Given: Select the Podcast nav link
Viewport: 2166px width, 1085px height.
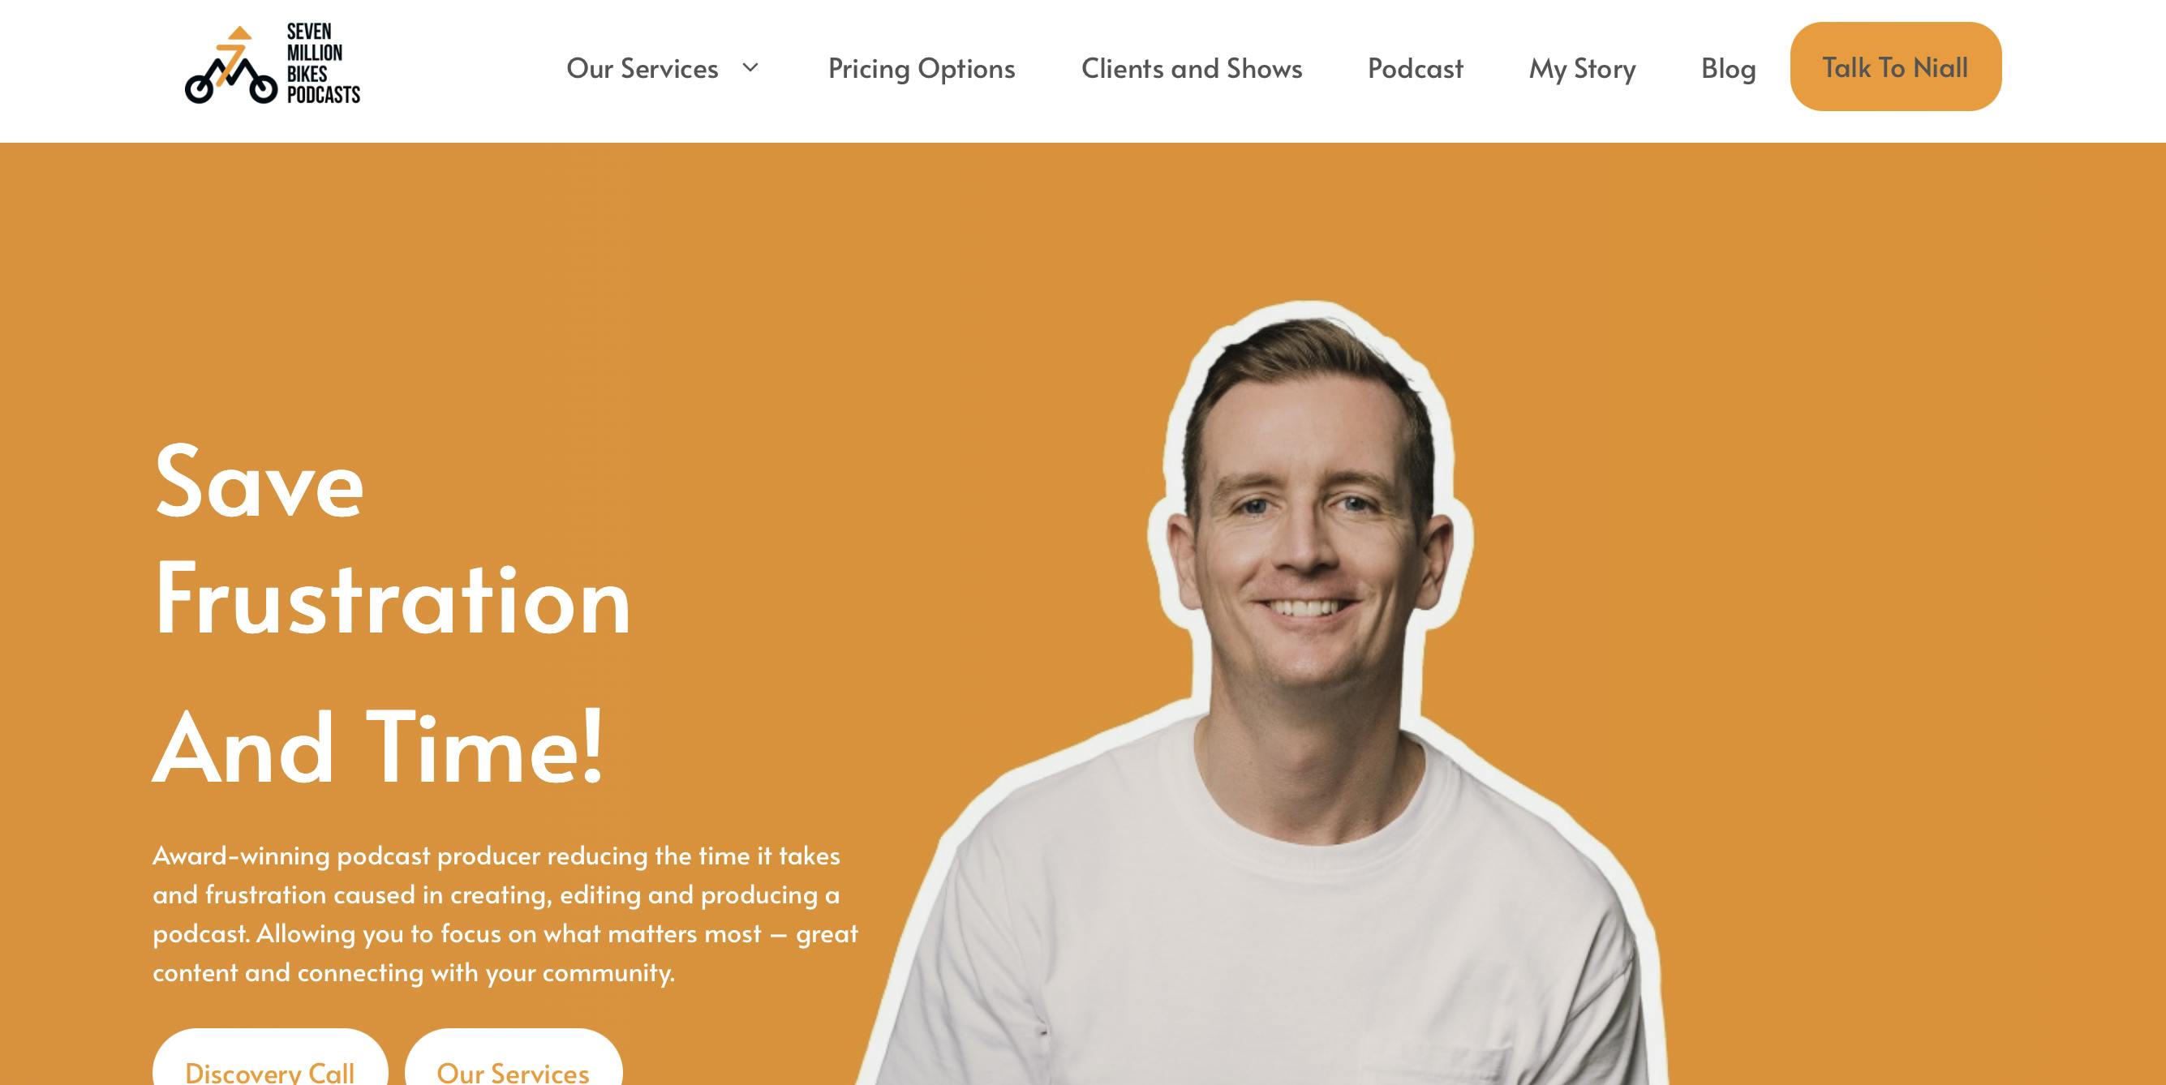Looking at the screenshot, I should point(1415,68).
